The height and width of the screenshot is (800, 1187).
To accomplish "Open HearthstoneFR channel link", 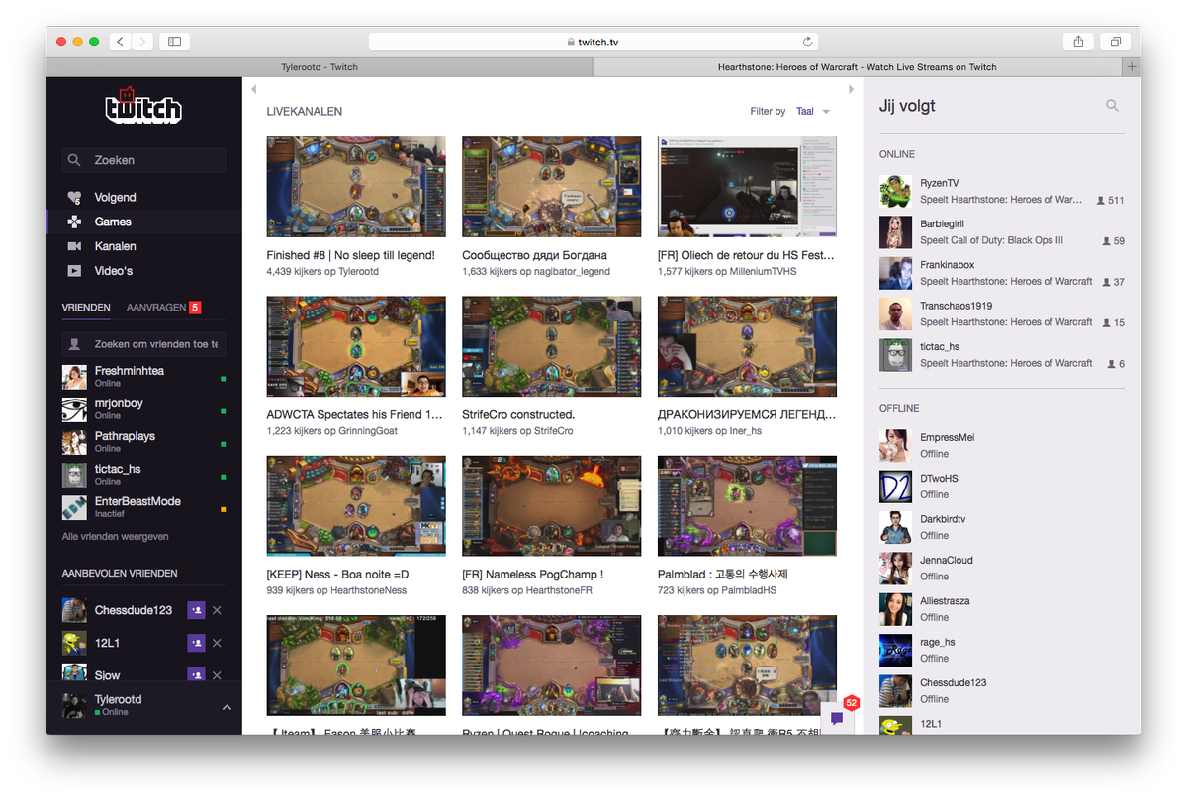I will click(559, 590).
